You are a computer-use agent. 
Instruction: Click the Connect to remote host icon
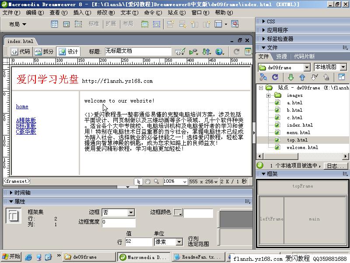click(x=263, y=77)
